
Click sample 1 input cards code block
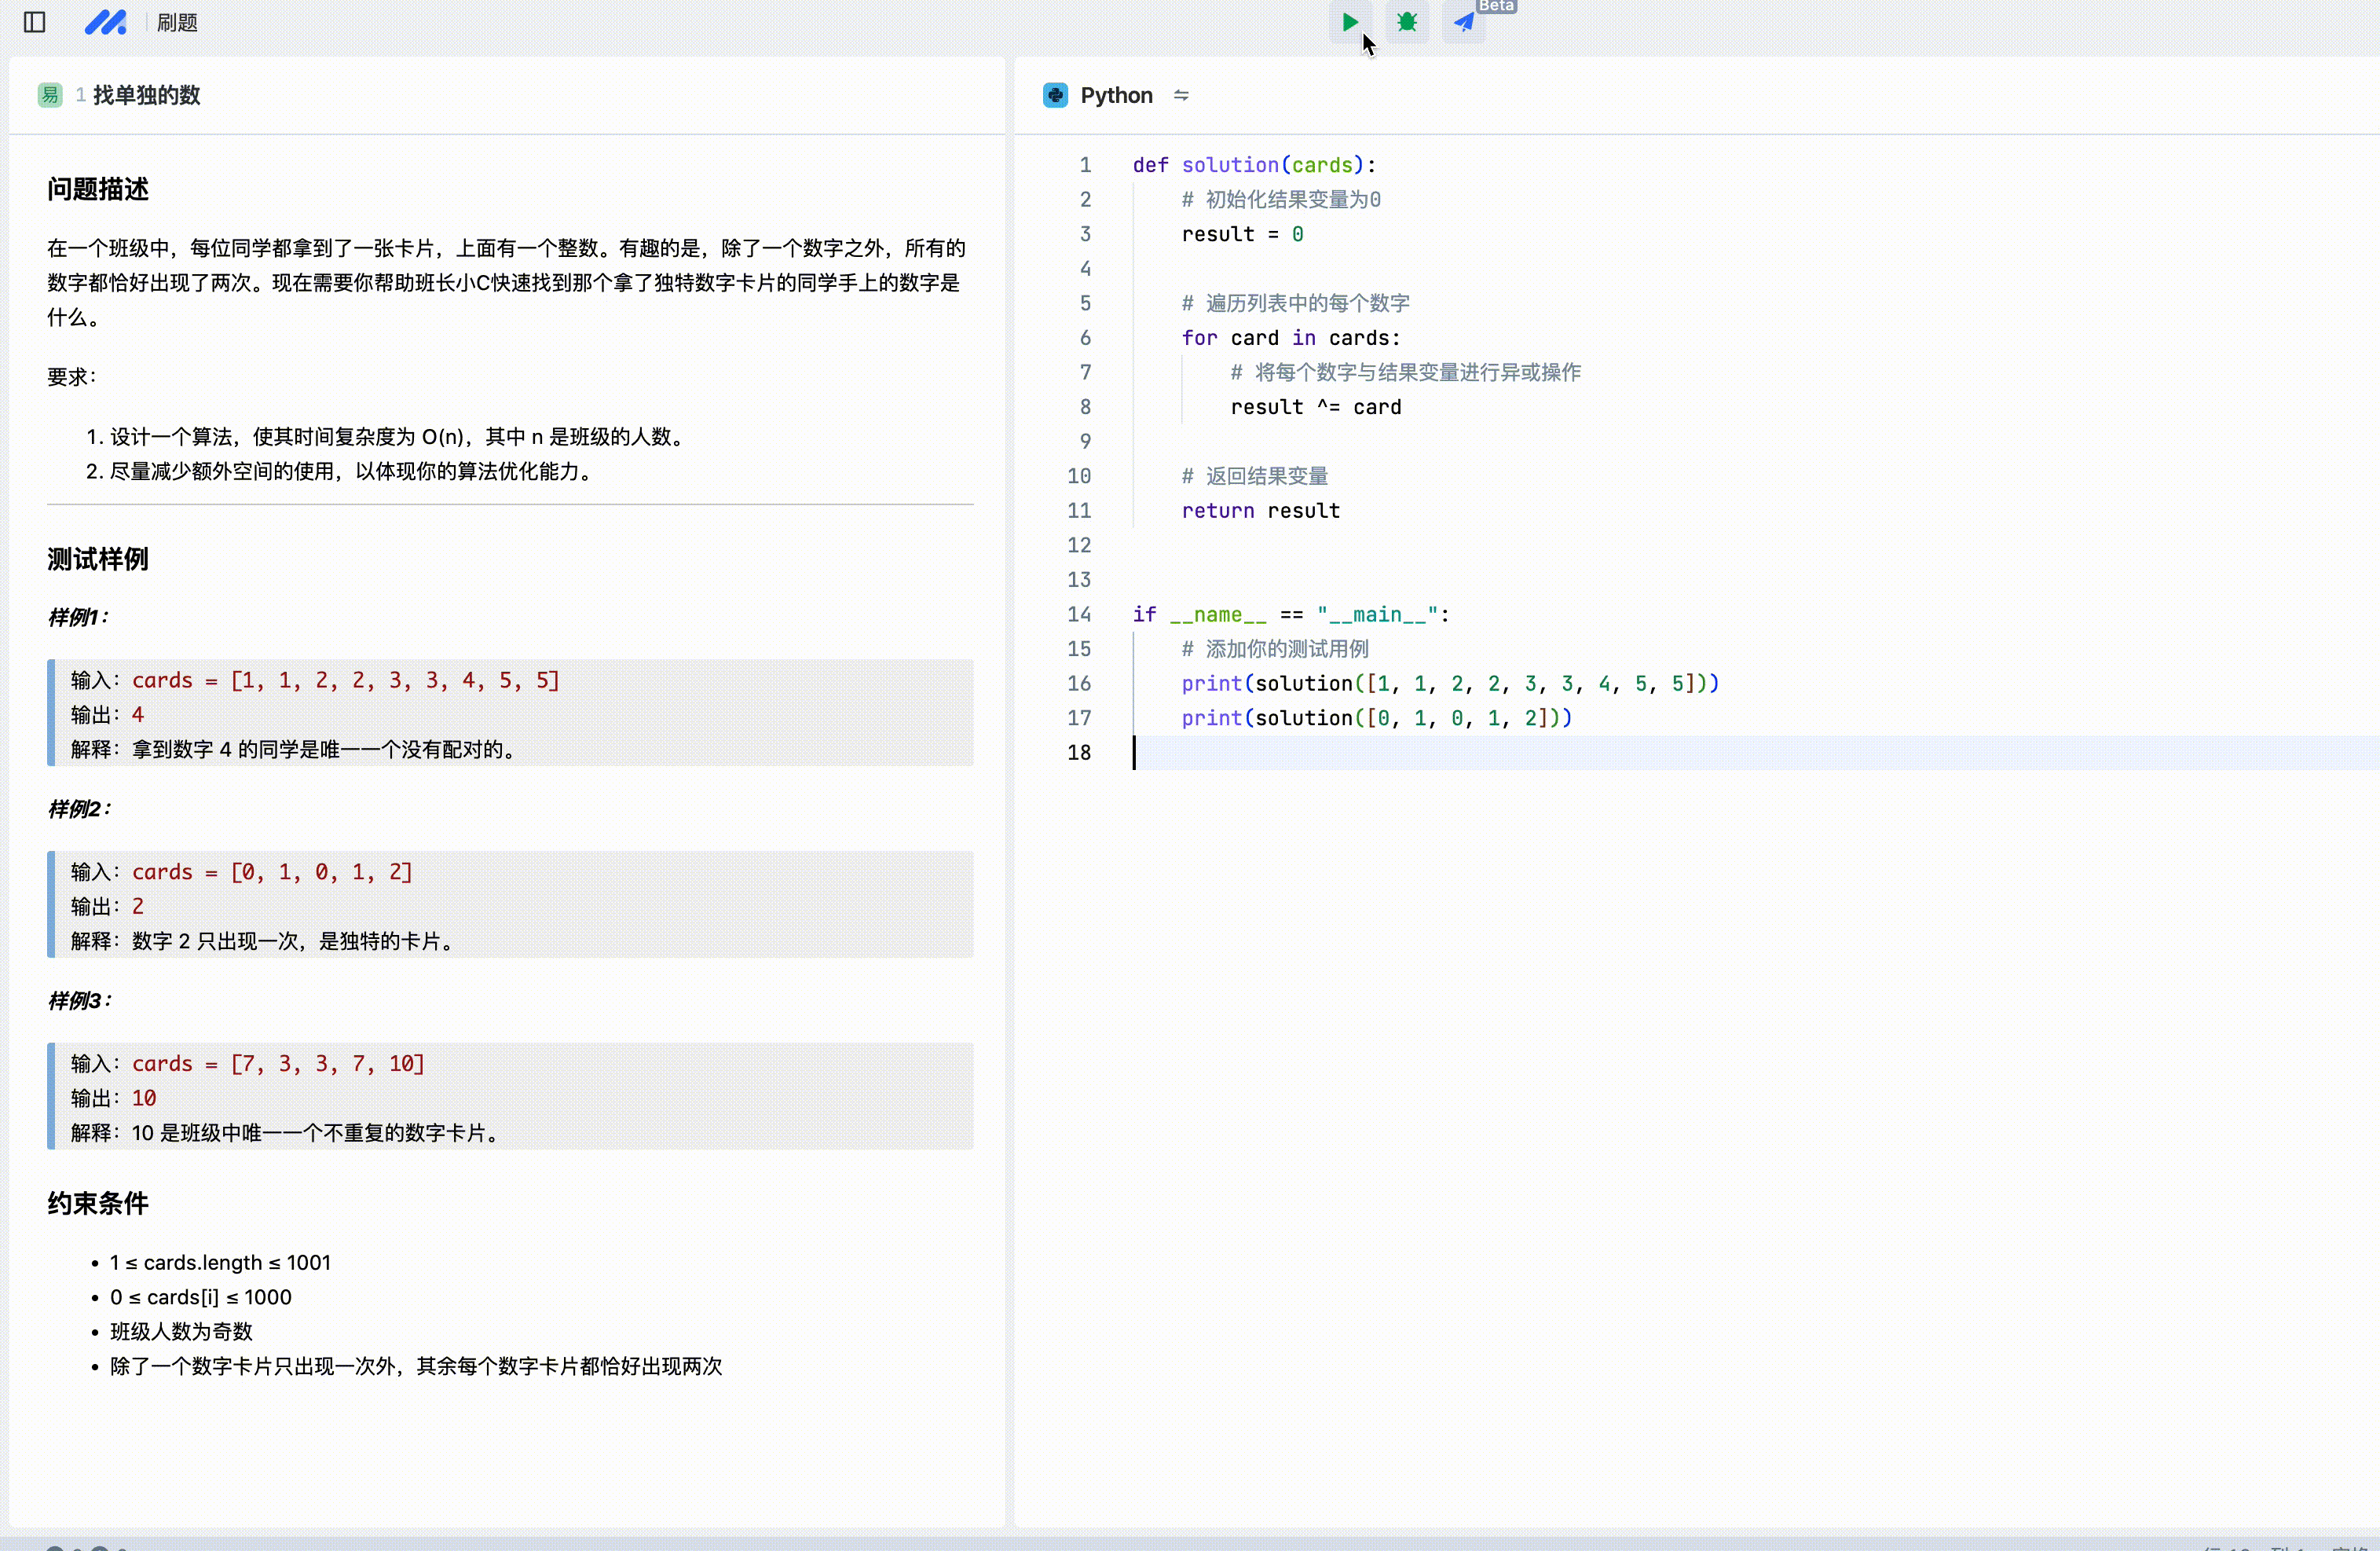345,680
